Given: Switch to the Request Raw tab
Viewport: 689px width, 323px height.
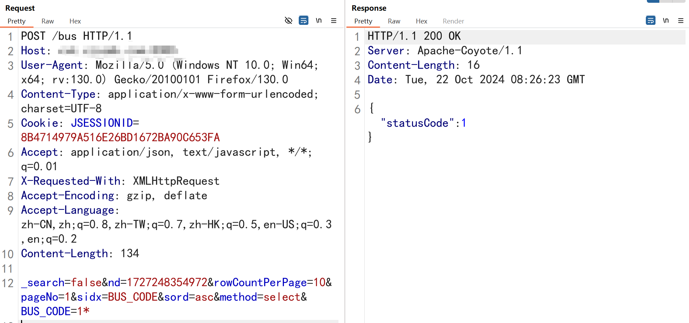Looking at the screenshot, I should (x=48, y=21).
